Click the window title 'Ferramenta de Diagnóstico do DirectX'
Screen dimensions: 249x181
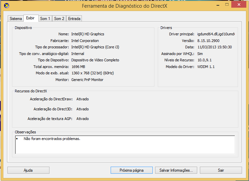tap(124, 6)
